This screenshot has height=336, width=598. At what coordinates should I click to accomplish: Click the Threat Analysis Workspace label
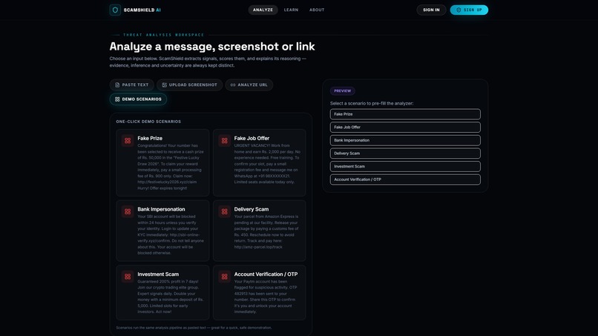click(164, 35)
